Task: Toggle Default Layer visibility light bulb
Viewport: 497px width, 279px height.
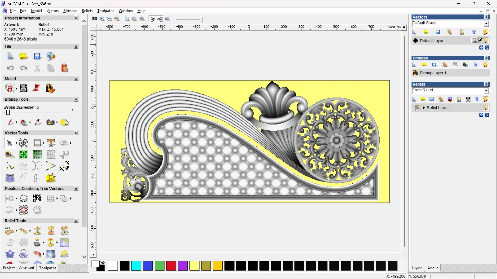Action: coord(486,41)
